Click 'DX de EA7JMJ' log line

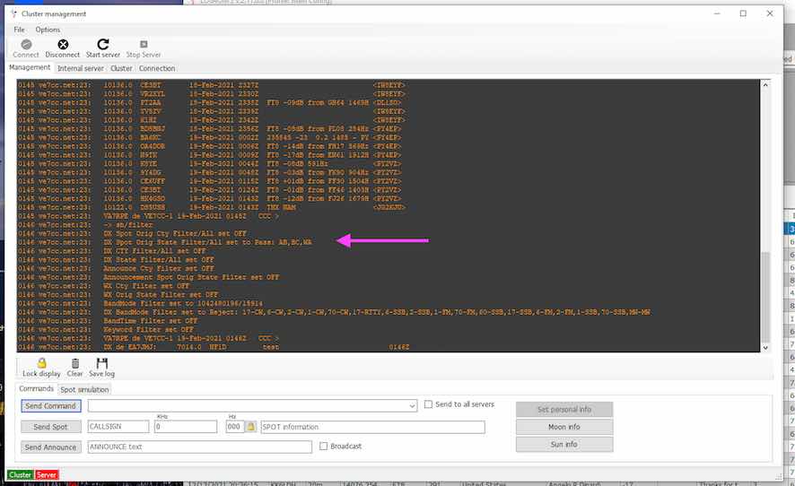[x=256, y=347]
